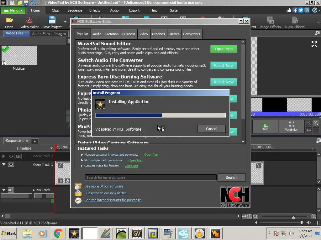This screenshot has height=240, width=321.
Task: Share on Facebook icon
Action: pos(295,10)
